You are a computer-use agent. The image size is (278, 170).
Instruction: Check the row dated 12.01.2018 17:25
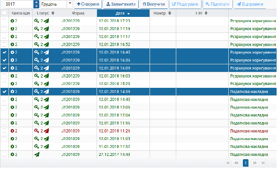4,21
